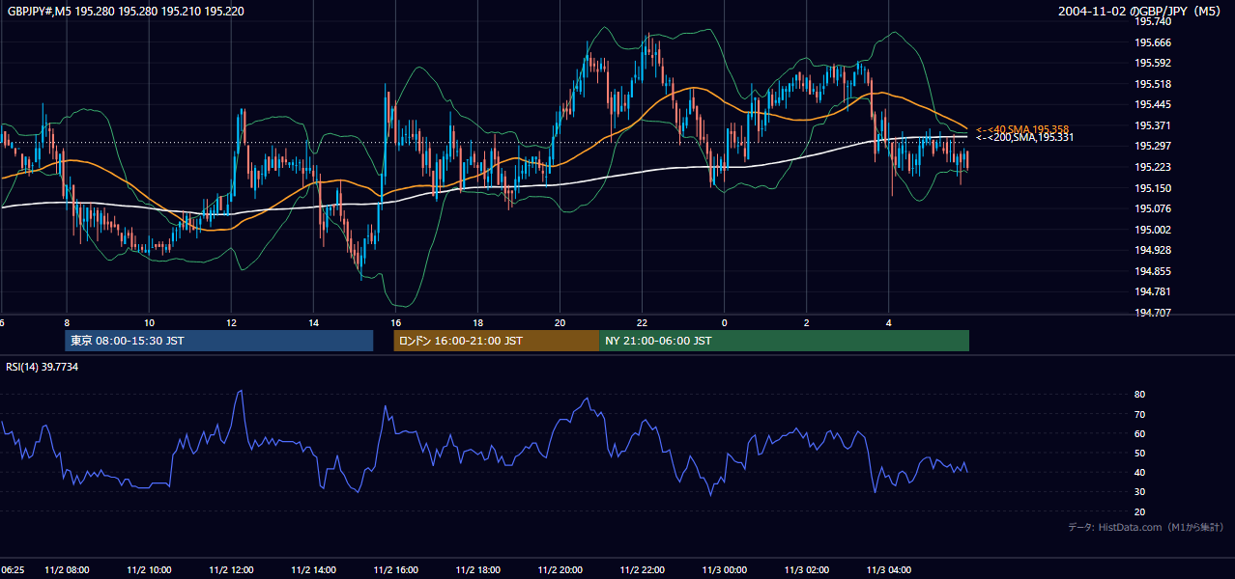The width and height of the screenshot is (1235, 579).
Task: Click price axis value 195.666
Action: (1153, 42)
